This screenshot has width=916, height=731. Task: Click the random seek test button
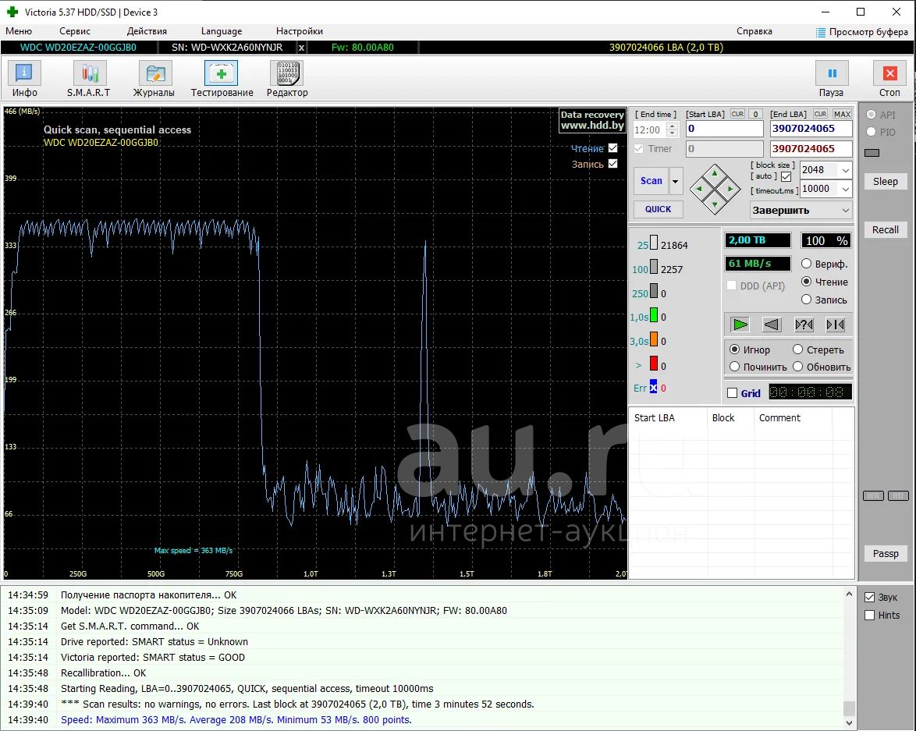[803, 325]
